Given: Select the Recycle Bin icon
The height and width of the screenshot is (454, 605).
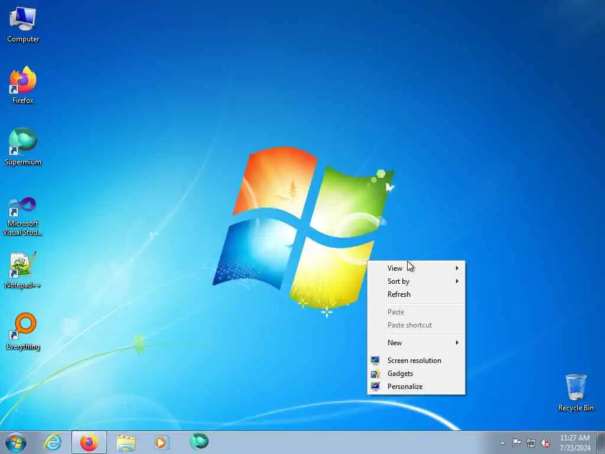Looking at the screenshot, I should pos(575,393).
